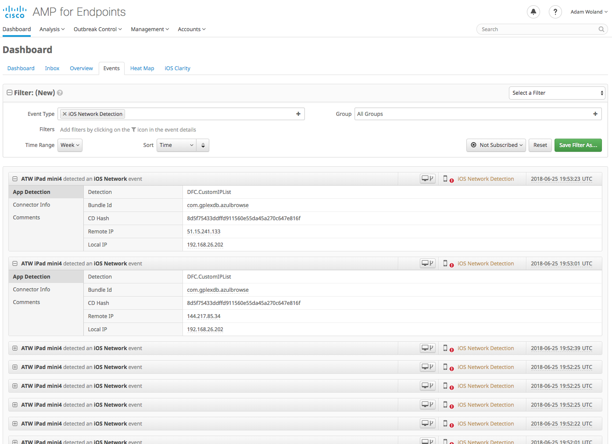
Task: Click the Remote IP 51.15.241.133 link
Action: click(204, 232)
